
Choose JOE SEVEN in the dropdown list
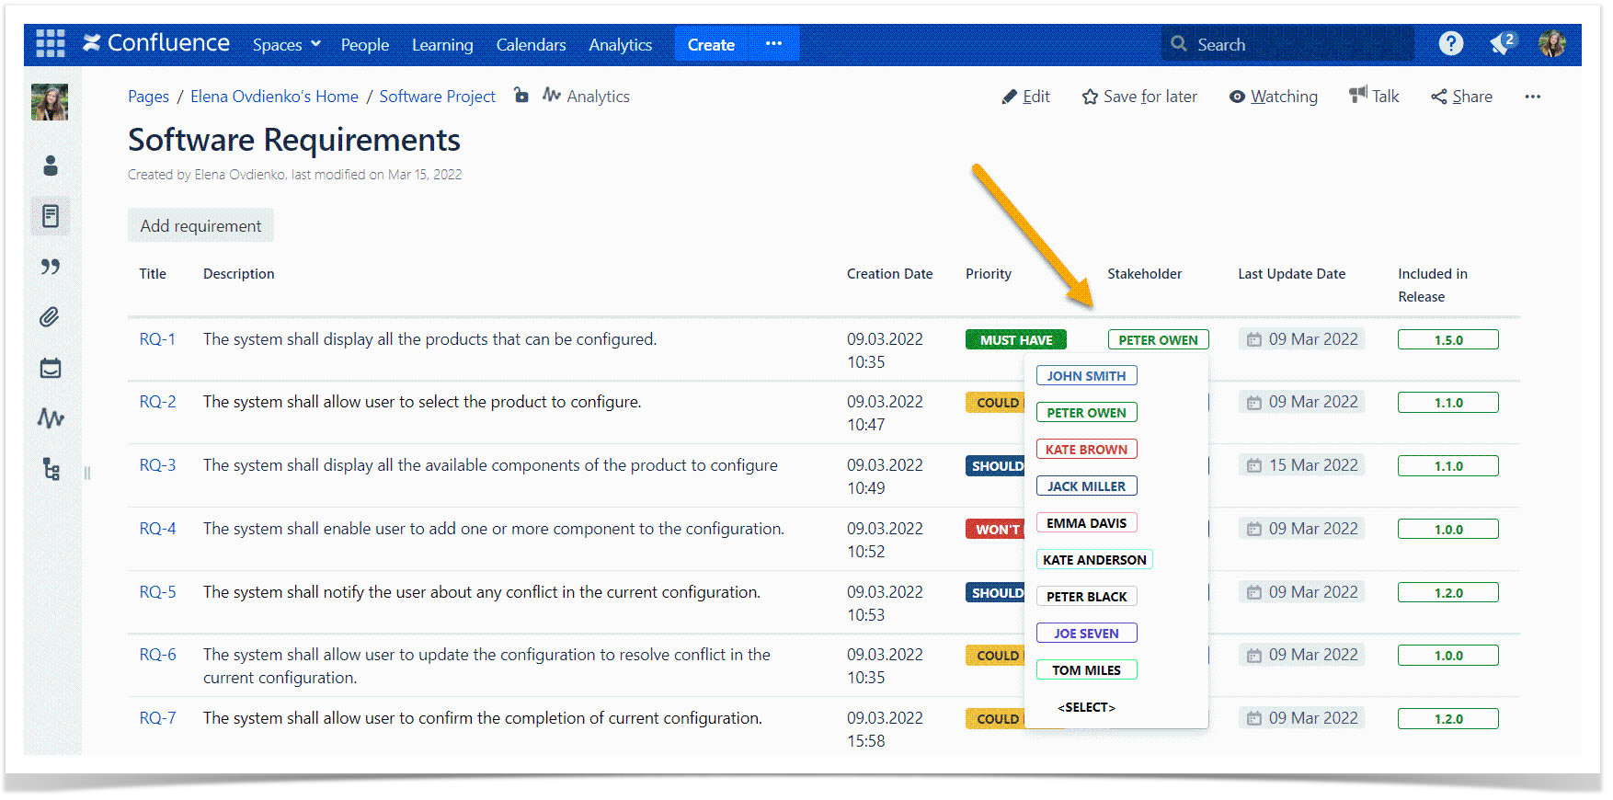click(1086, 633)
